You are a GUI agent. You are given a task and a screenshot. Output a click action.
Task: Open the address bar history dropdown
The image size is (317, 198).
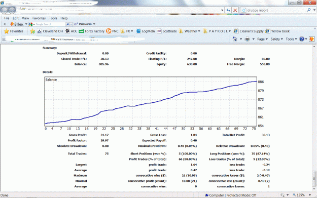[222, 10]
